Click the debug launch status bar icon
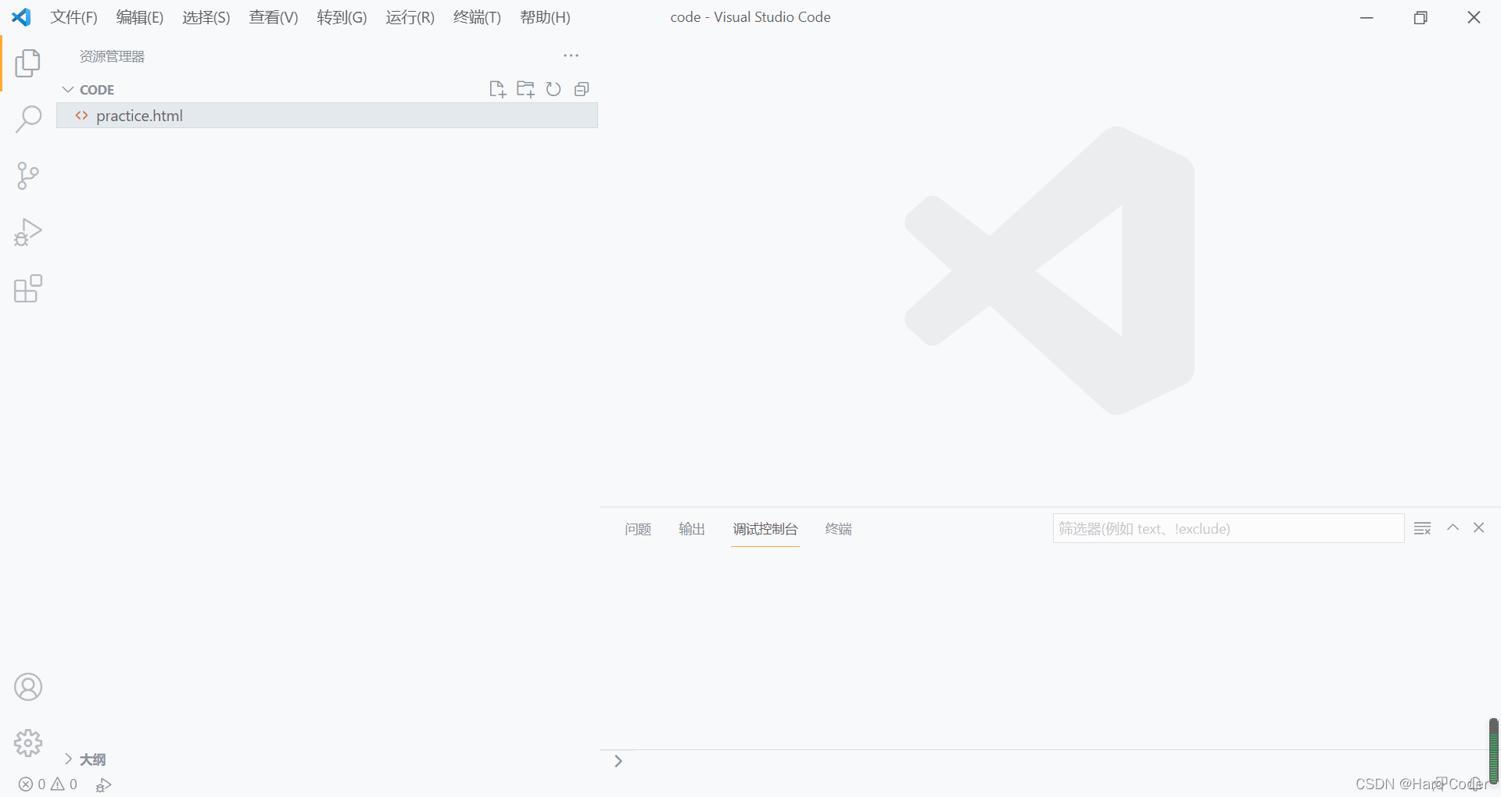Viewport: 1501px width, 797px height. [x=104, y=784]
